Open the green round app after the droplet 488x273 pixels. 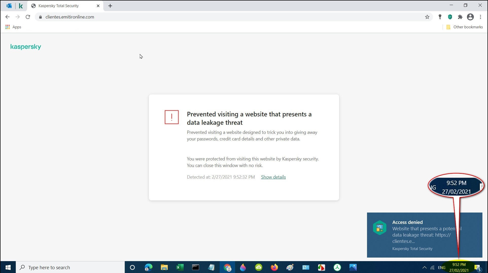258,267
